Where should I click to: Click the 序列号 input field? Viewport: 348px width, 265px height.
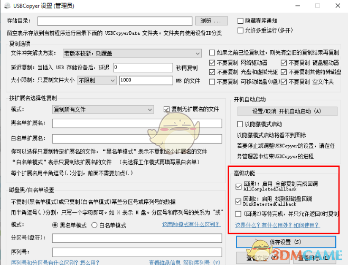tap(137, 252)
